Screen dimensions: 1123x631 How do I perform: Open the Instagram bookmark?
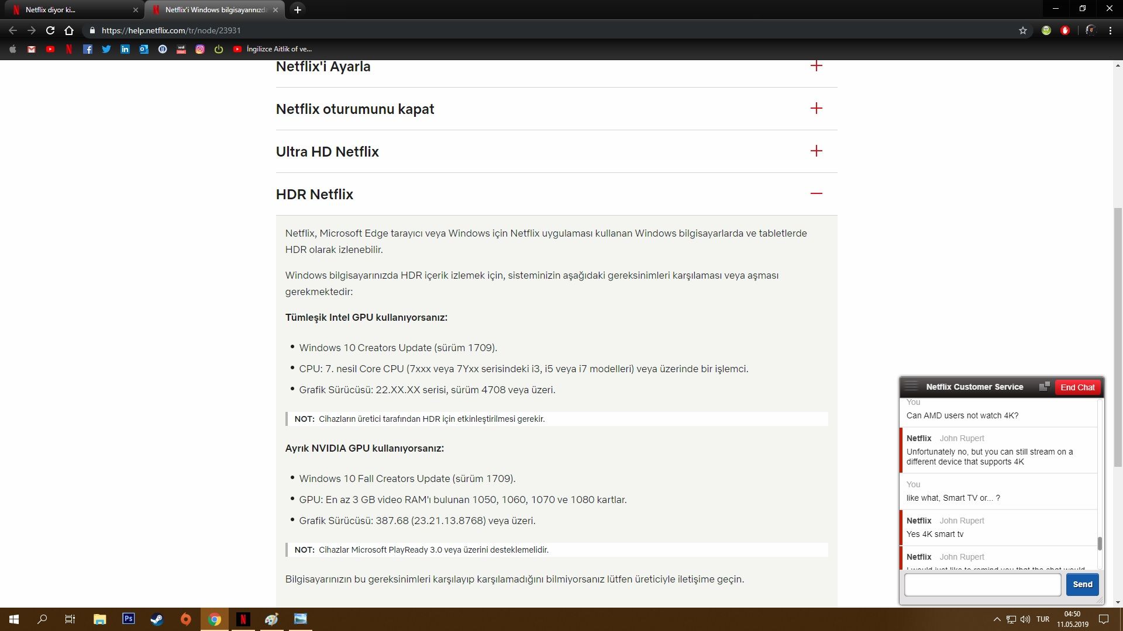point(200,49)
